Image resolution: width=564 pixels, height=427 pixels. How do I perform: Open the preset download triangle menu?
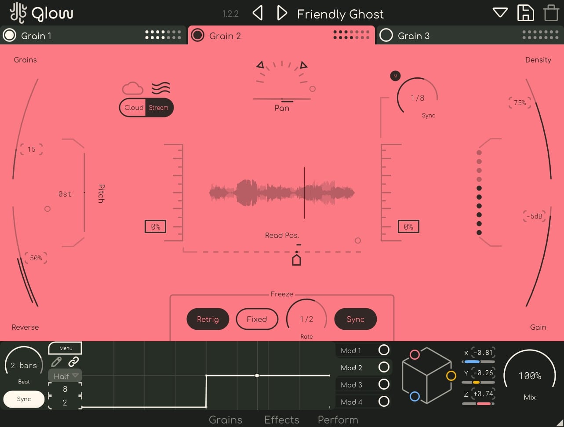(x=500, y=13)
